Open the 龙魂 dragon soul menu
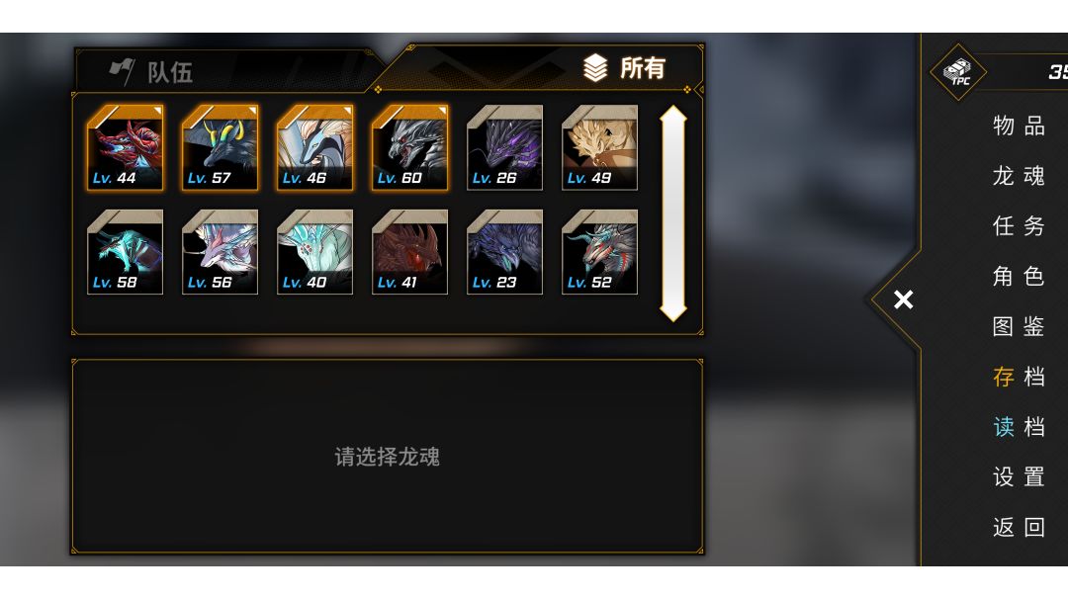This screenshot has width=1068, height=599. 1019,176
